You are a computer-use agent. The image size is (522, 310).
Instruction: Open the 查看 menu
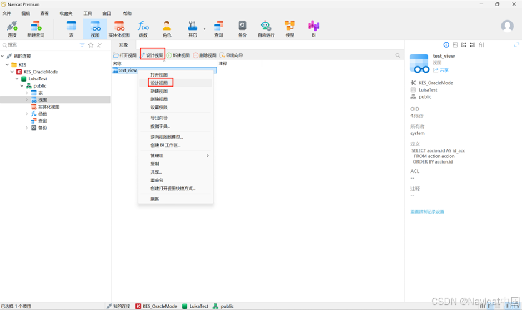pyautogui.click(x=44, y=13)
